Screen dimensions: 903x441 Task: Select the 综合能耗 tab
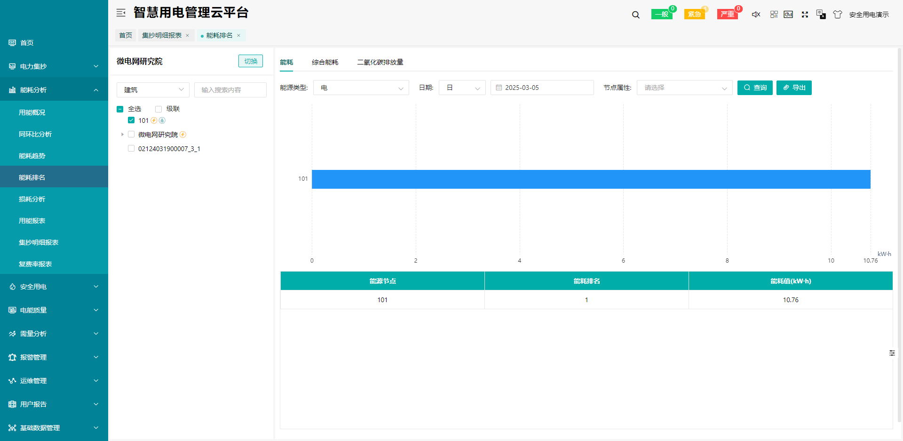325,62
